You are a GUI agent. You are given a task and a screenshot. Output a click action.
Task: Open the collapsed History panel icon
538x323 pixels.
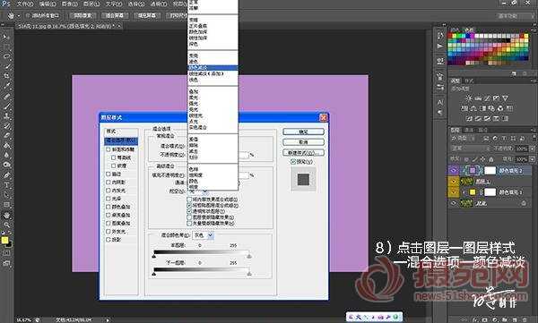[x=440, y=36]
